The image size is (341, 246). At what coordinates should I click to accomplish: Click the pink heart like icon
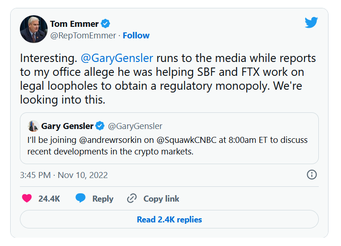pyautogui.click(x=27, y=198)
